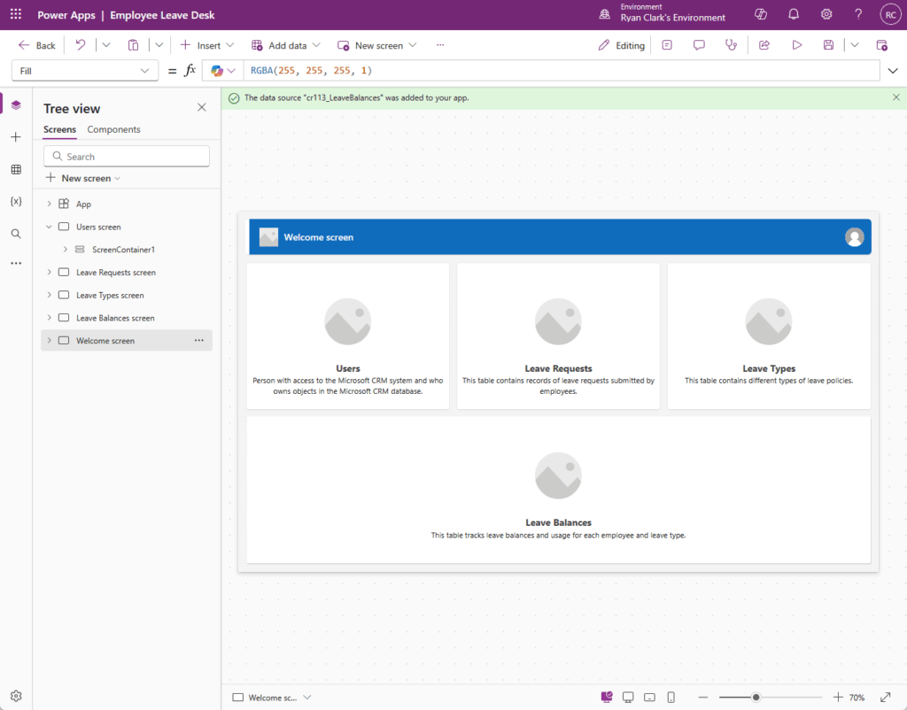Save the app with the disk icon
Screen dimensions: 907x710
828,45
